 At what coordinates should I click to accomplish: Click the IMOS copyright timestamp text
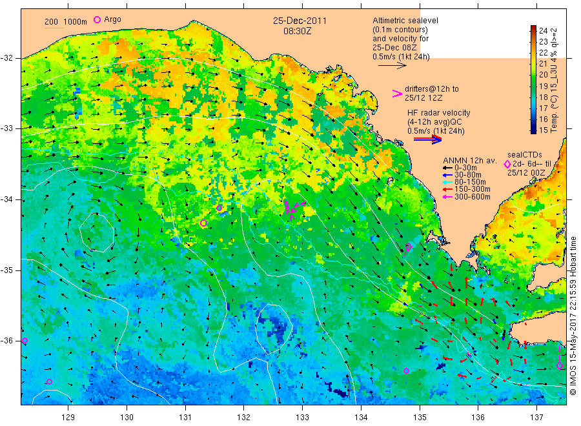[x=573, y=316]
